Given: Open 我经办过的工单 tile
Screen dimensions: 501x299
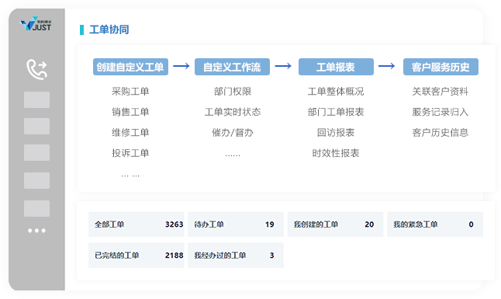Looking at the screenshot, I should pyautogui.click(x=236, y=256).
